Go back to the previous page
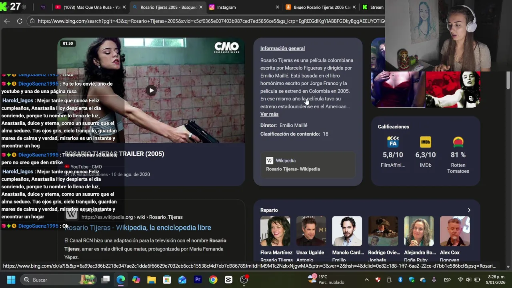Viewport: 512px width, 288px height. (7, 21)
